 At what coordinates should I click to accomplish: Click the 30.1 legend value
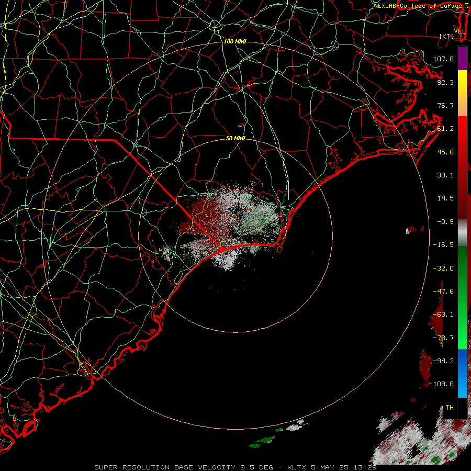click(445, 175)
